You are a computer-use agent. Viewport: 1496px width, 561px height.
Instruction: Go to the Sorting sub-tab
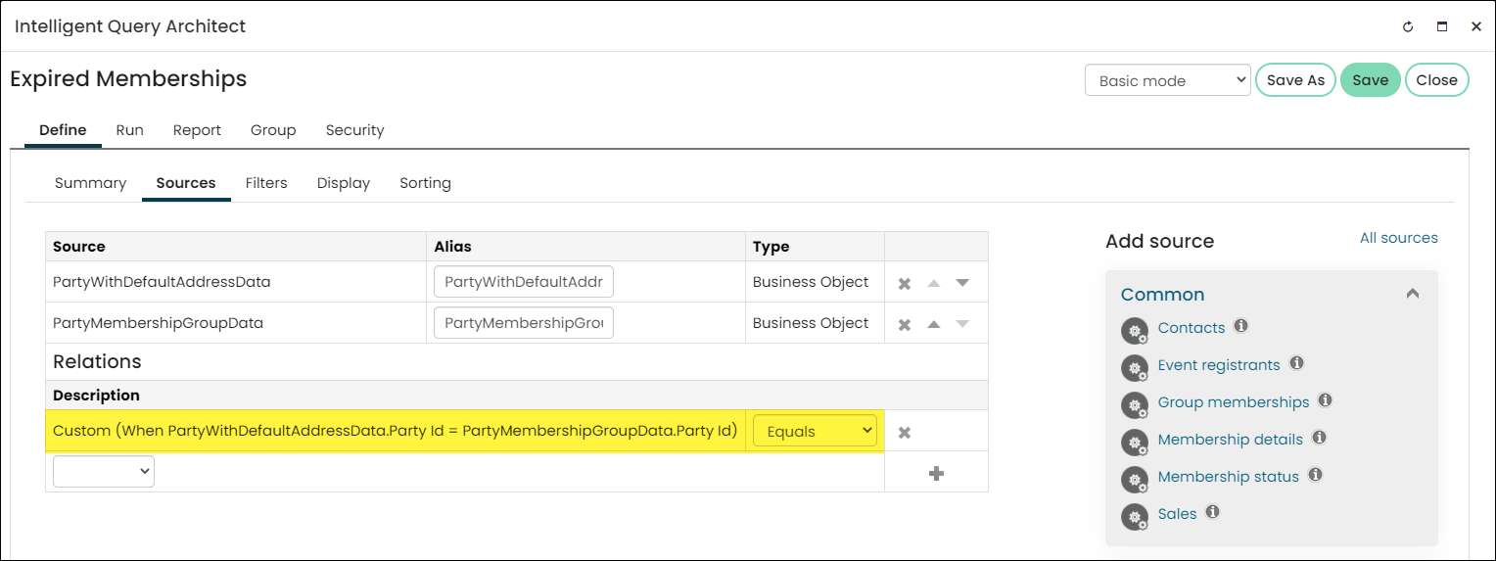(425, 183)
